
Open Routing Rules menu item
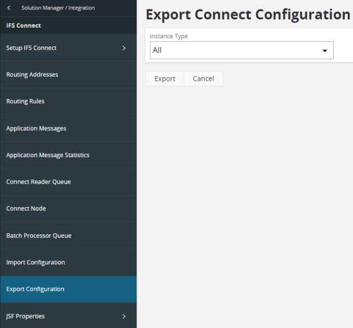[68, 101]
